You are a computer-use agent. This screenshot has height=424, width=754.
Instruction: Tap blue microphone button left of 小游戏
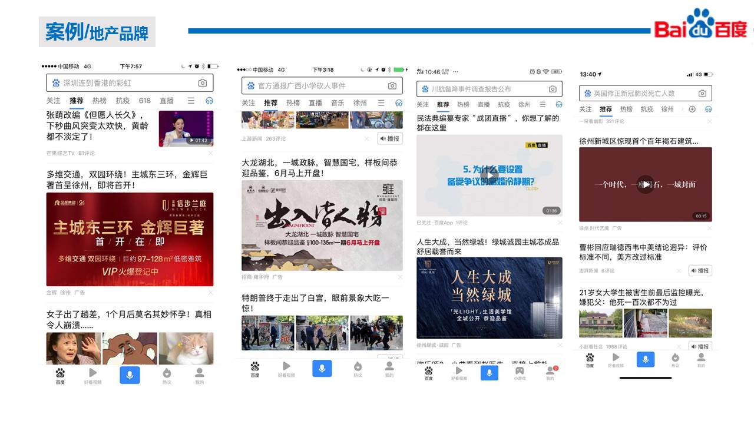pyautogui.click(x=489, y=372)
